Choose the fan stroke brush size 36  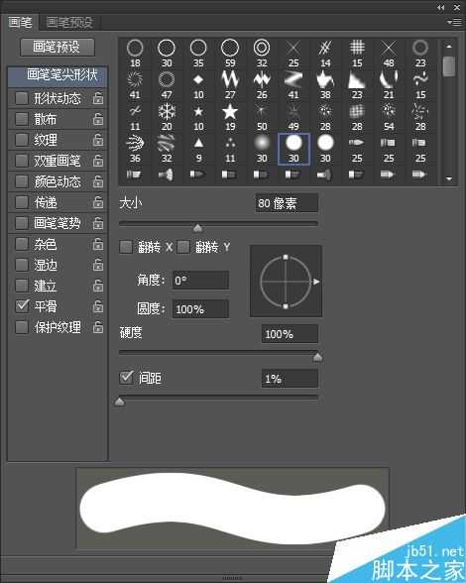135,148
